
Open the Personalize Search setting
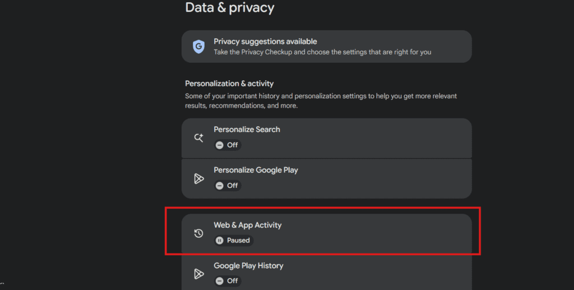[x=327, y=138]
